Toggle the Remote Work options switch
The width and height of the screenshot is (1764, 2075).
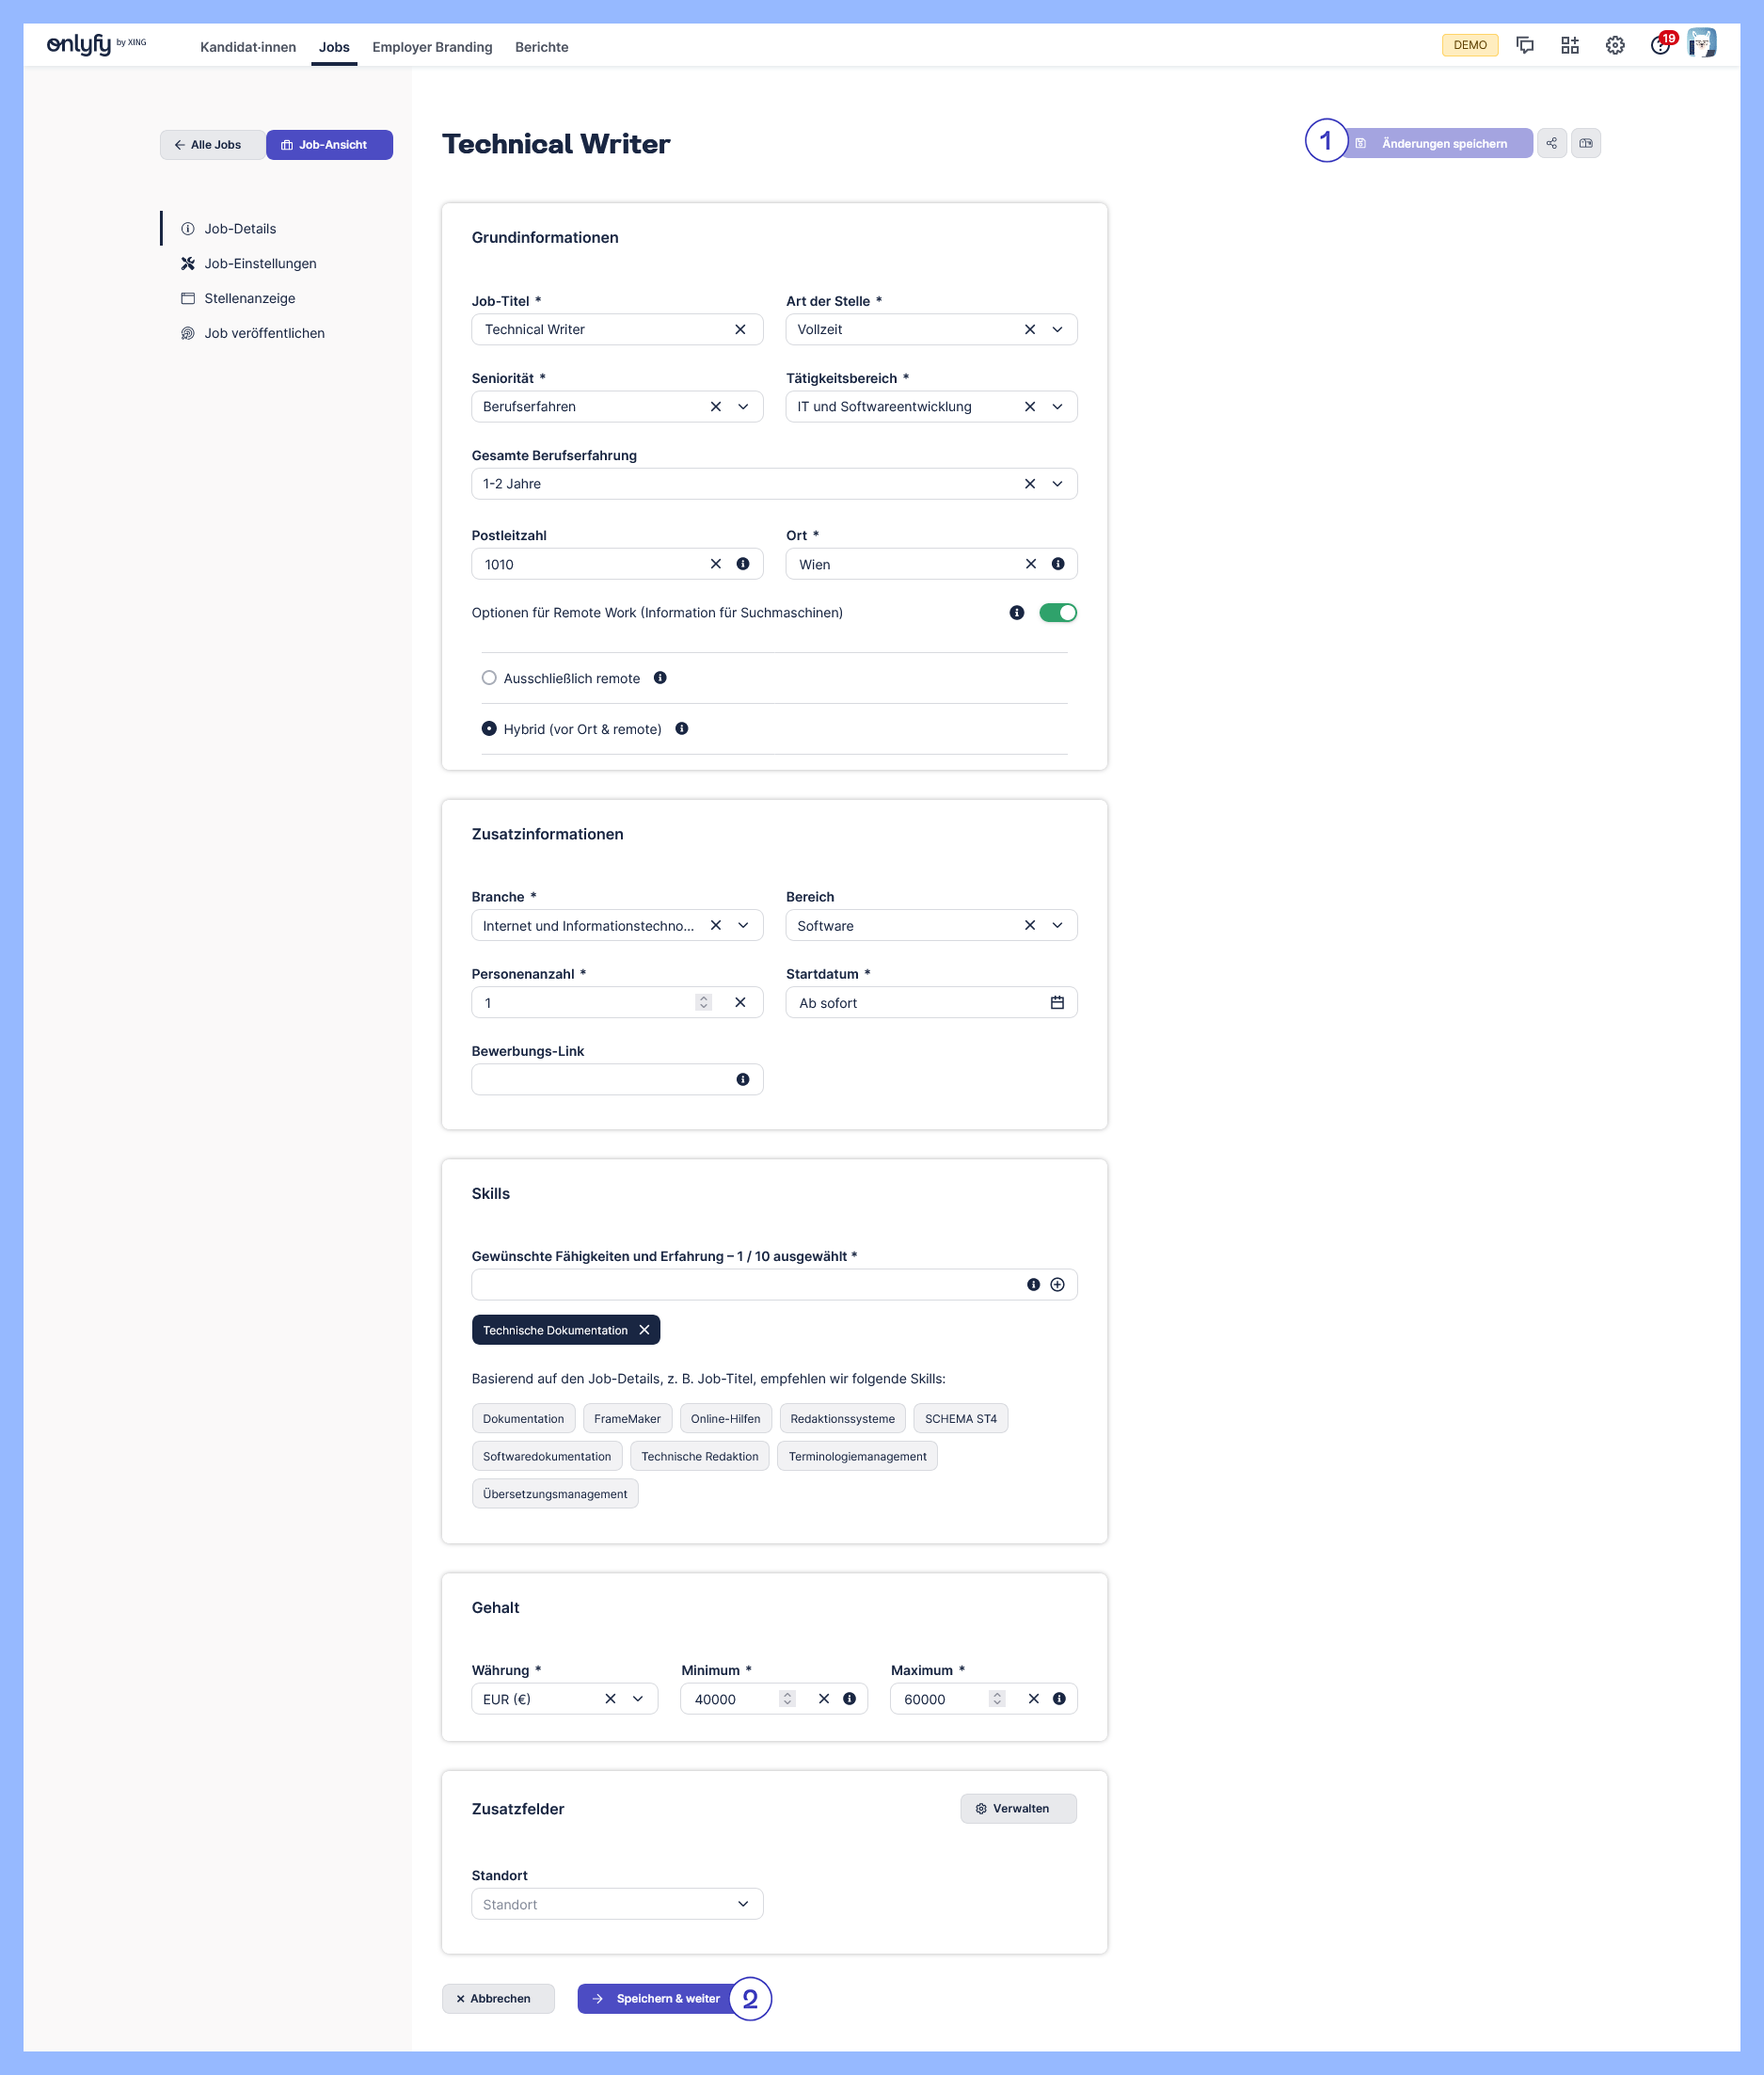click(x=1057, y=613)
